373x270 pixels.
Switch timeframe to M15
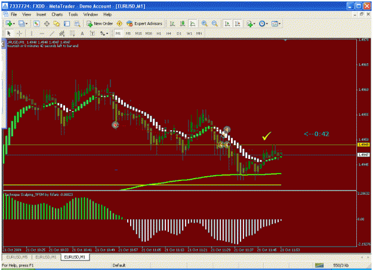[138, 33]
